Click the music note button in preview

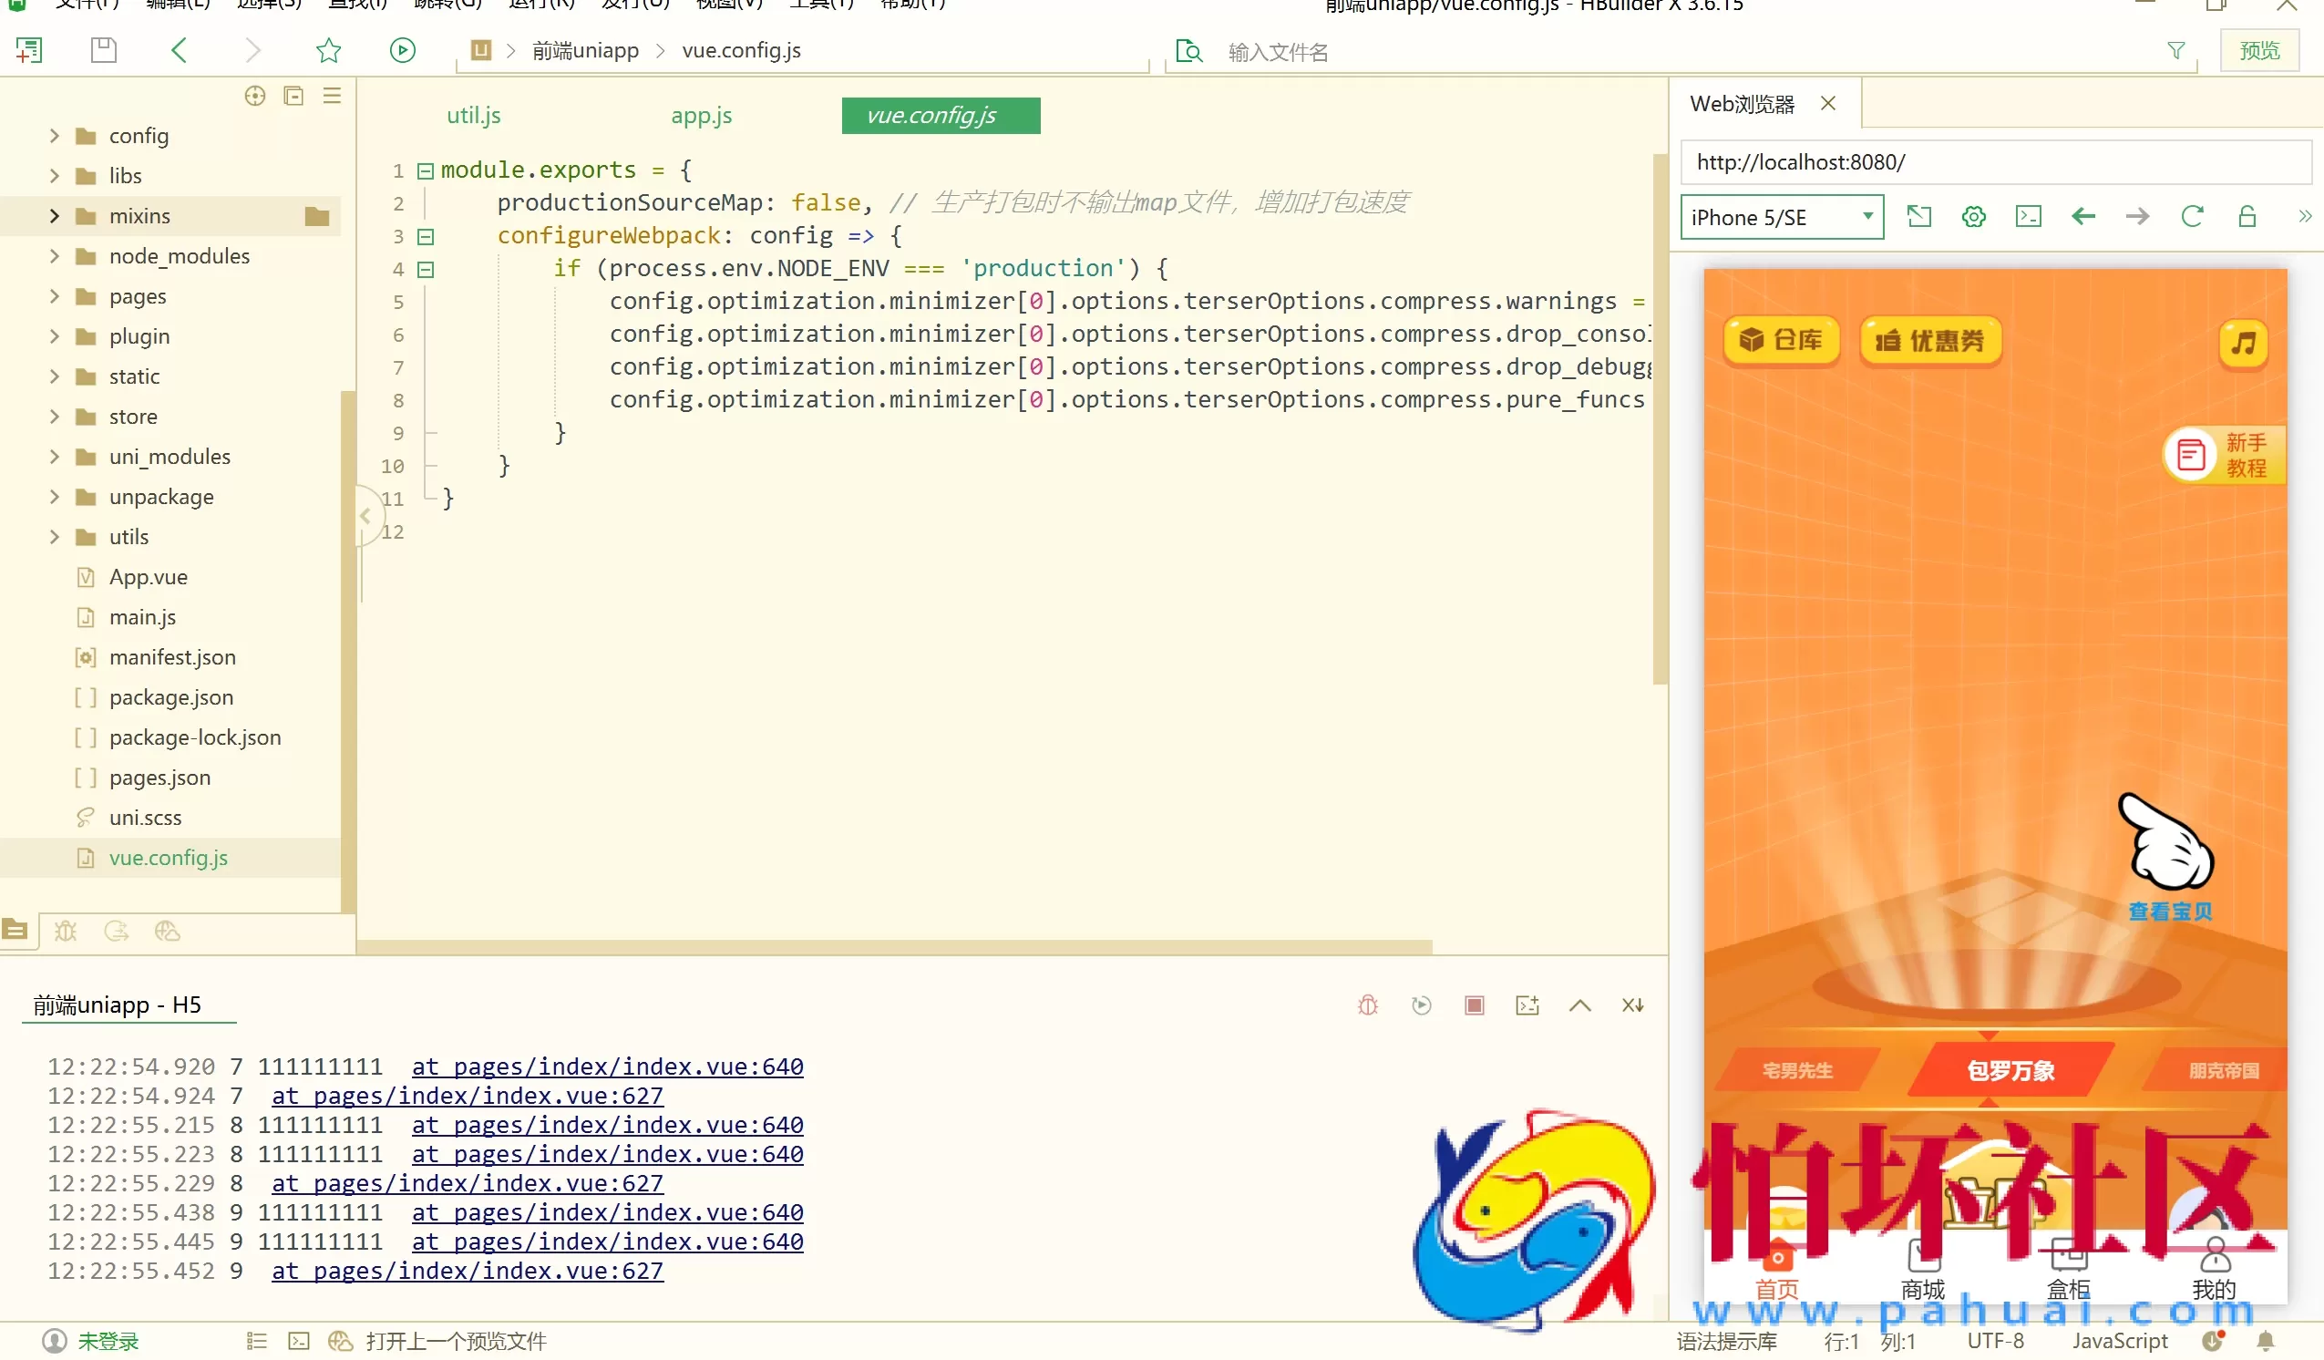pos(2243,344)
